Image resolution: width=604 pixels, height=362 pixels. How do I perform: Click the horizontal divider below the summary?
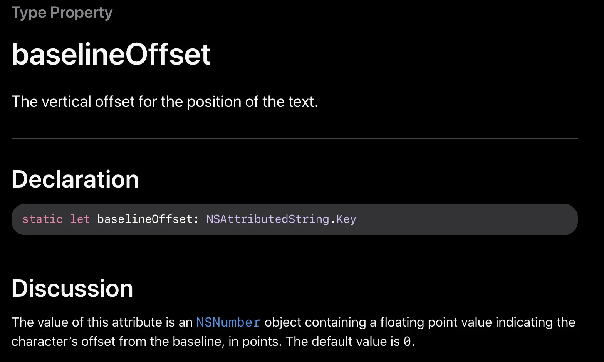coord(295,138)
